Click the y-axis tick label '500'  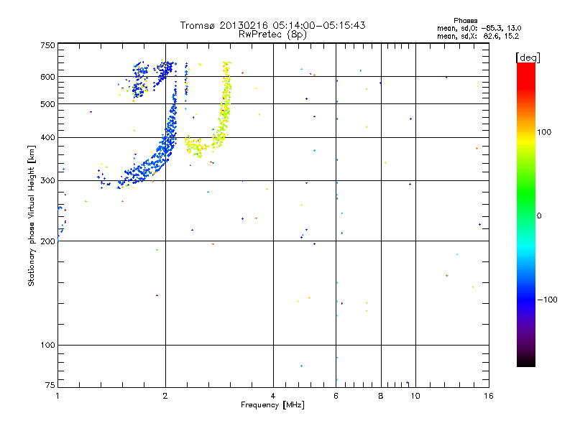click(x=47, y=104)
